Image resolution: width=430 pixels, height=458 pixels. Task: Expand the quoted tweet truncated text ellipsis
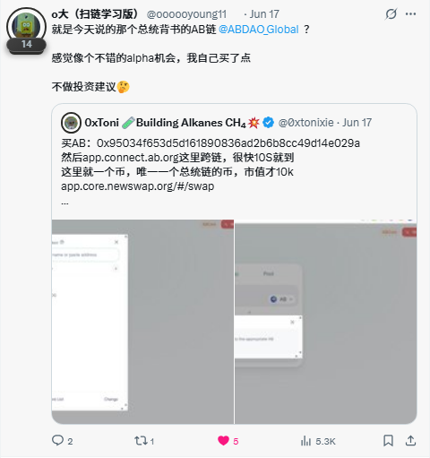pos(64,203)
